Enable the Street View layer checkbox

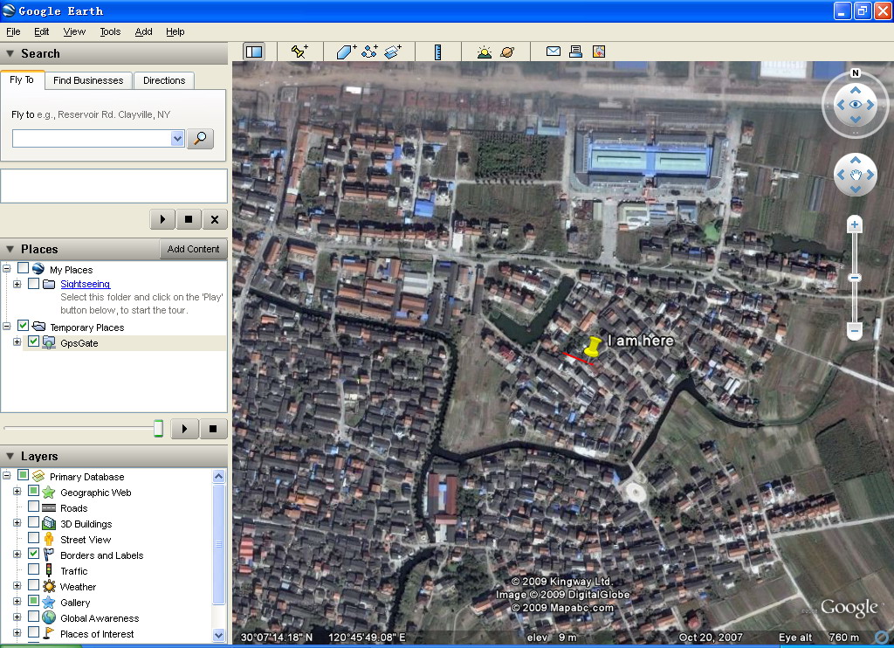[34, 538]
